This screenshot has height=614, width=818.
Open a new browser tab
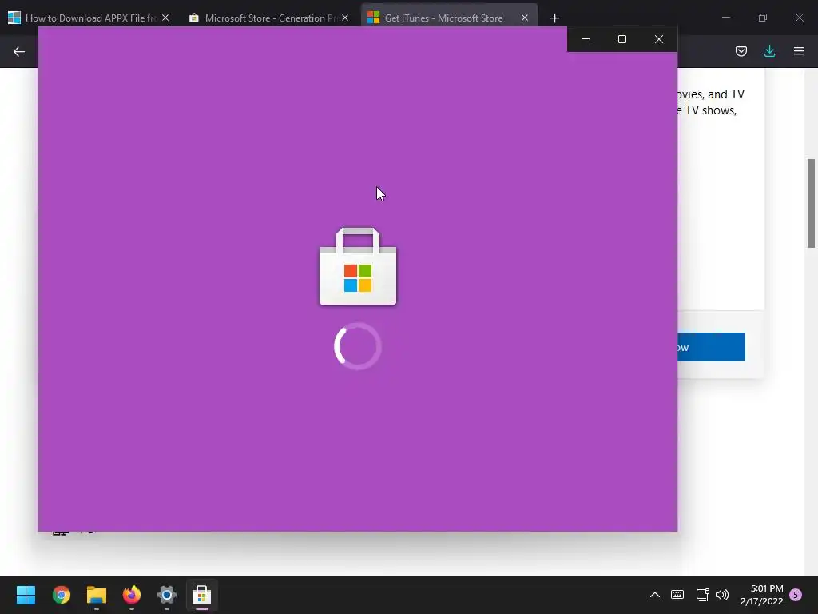pos(554,18)
